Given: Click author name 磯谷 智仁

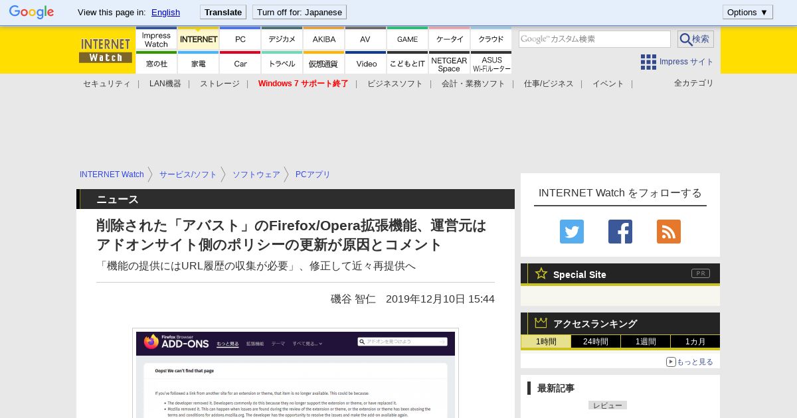Looking at the screenshot, I should [x=353, y=299].
